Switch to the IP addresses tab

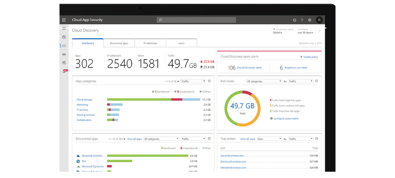150,43
